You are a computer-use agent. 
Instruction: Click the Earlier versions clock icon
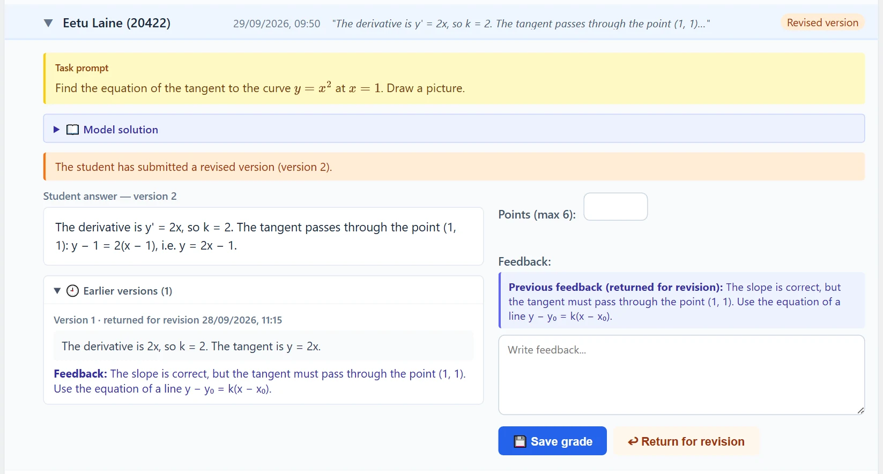click(72, 291)
